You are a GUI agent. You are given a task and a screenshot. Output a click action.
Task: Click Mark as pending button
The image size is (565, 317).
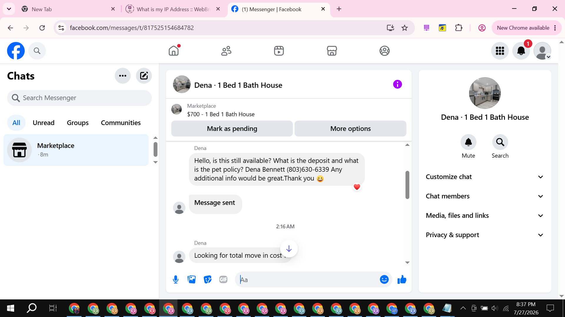[232, 129]
